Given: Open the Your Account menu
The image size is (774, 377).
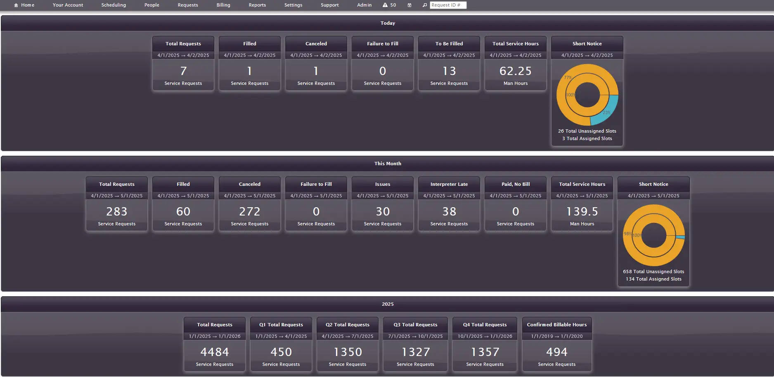Looking at the screenshot, I should [x=68, y=5].
